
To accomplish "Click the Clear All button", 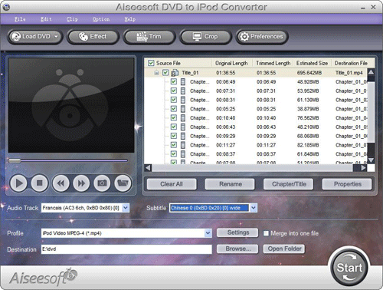I will [172, 184].
